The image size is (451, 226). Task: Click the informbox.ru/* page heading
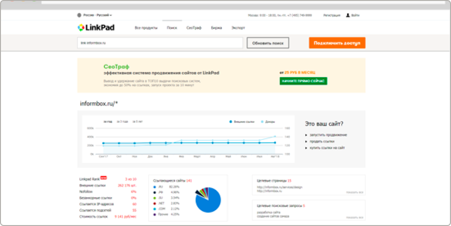(99, 104)
